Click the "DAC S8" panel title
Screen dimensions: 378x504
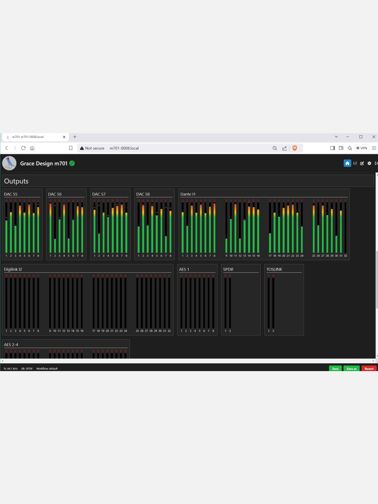coord(143,194)
